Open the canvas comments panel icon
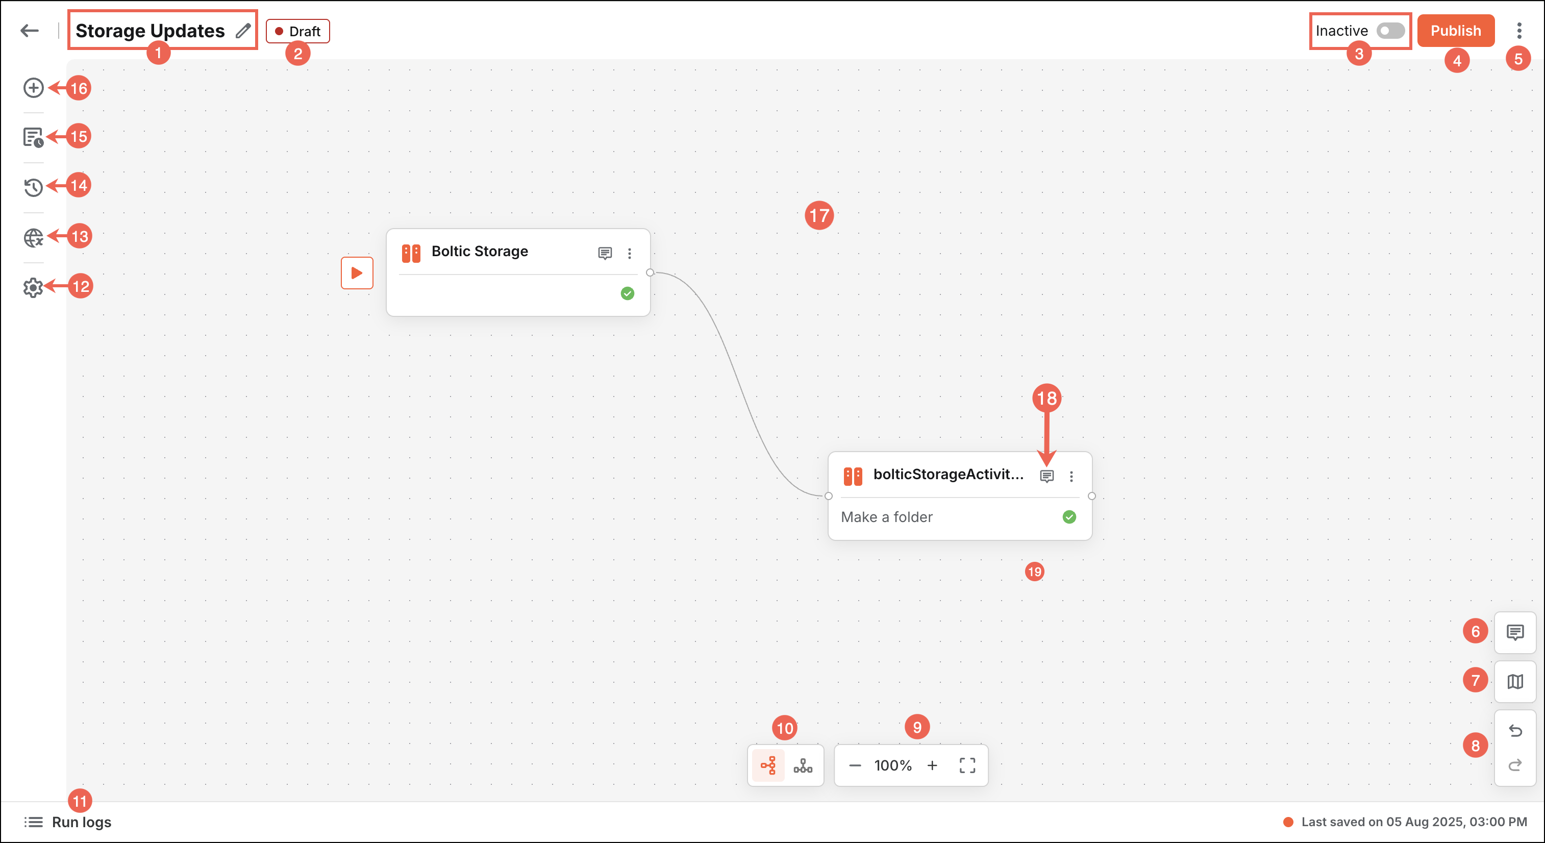Viewport: 1545px width, 843px height. 1514,632
